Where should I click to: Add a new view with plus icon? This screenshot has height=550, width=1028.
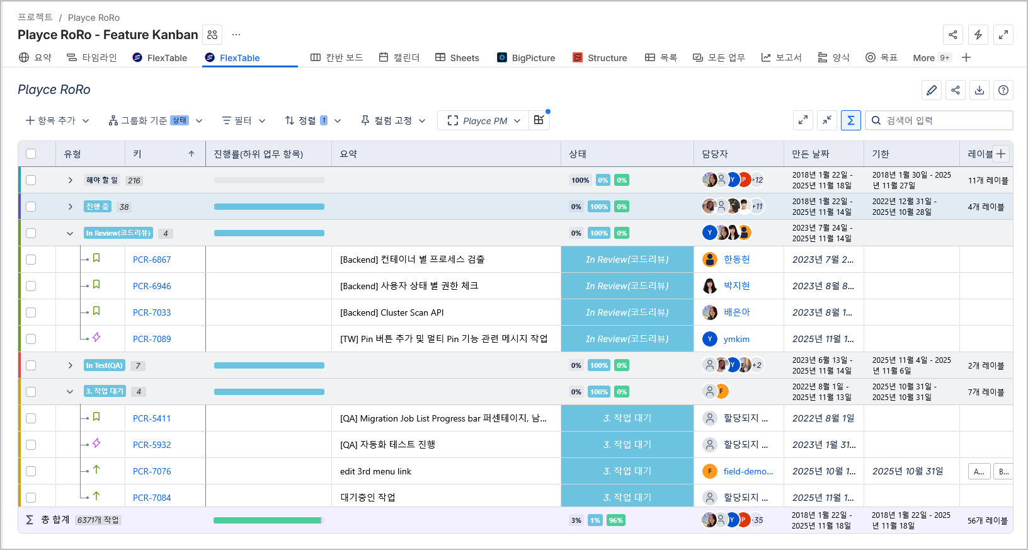pyautogui.click(x=967, y=57)
